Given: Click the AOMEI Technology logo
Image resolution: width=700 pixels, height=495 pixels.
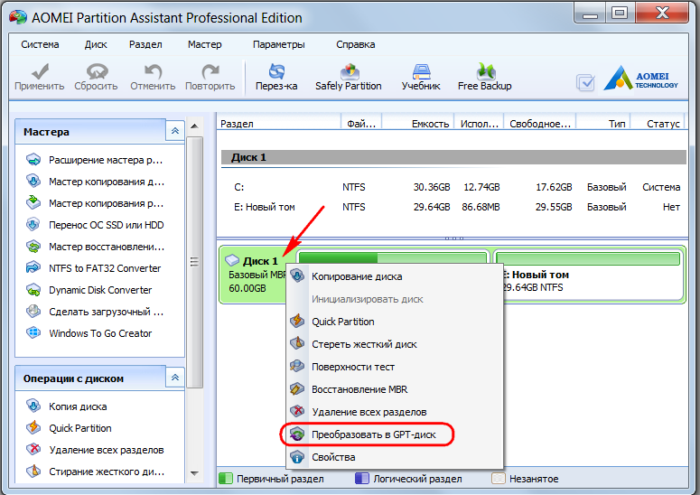Looking at the screenshot, I should pyautogui.click(x=641, y=79).
